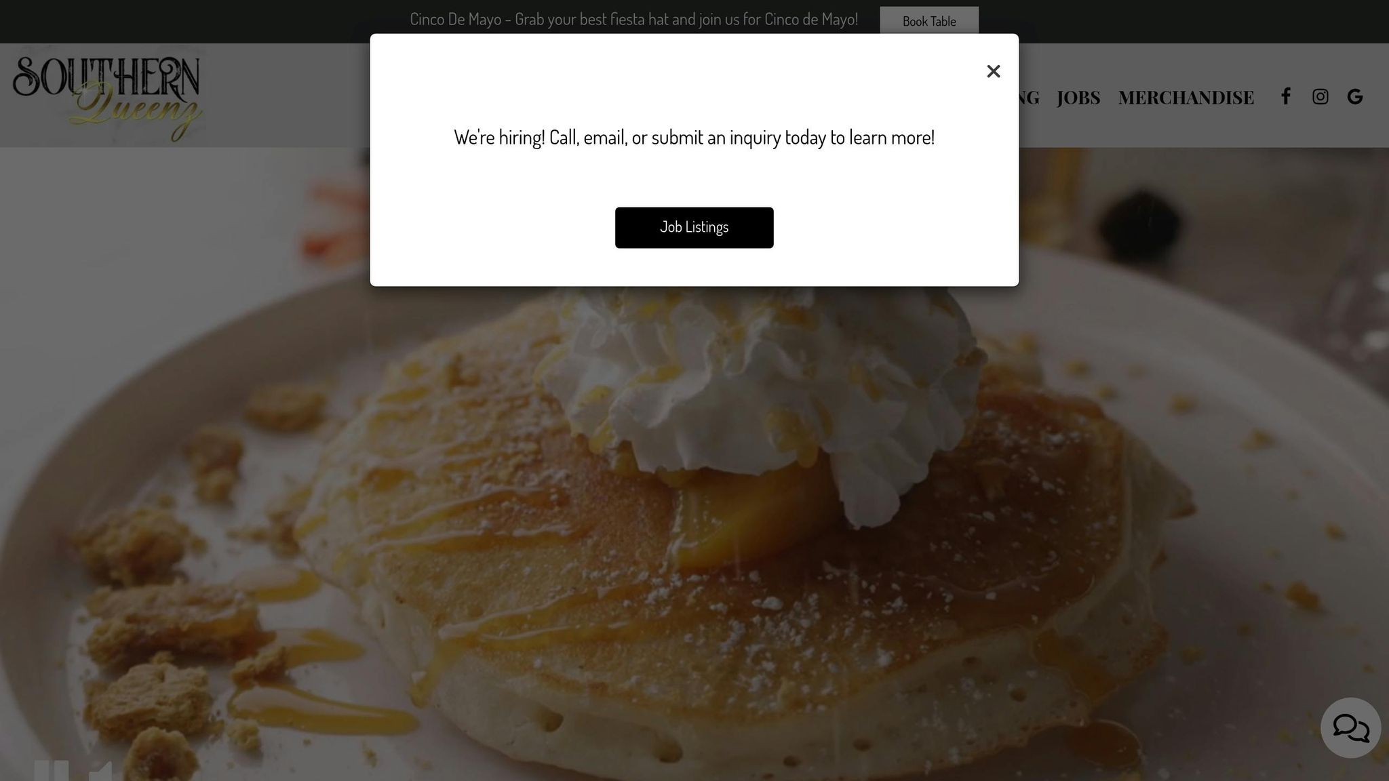Click the "We're hiring!" message text

tap(694, 138)
